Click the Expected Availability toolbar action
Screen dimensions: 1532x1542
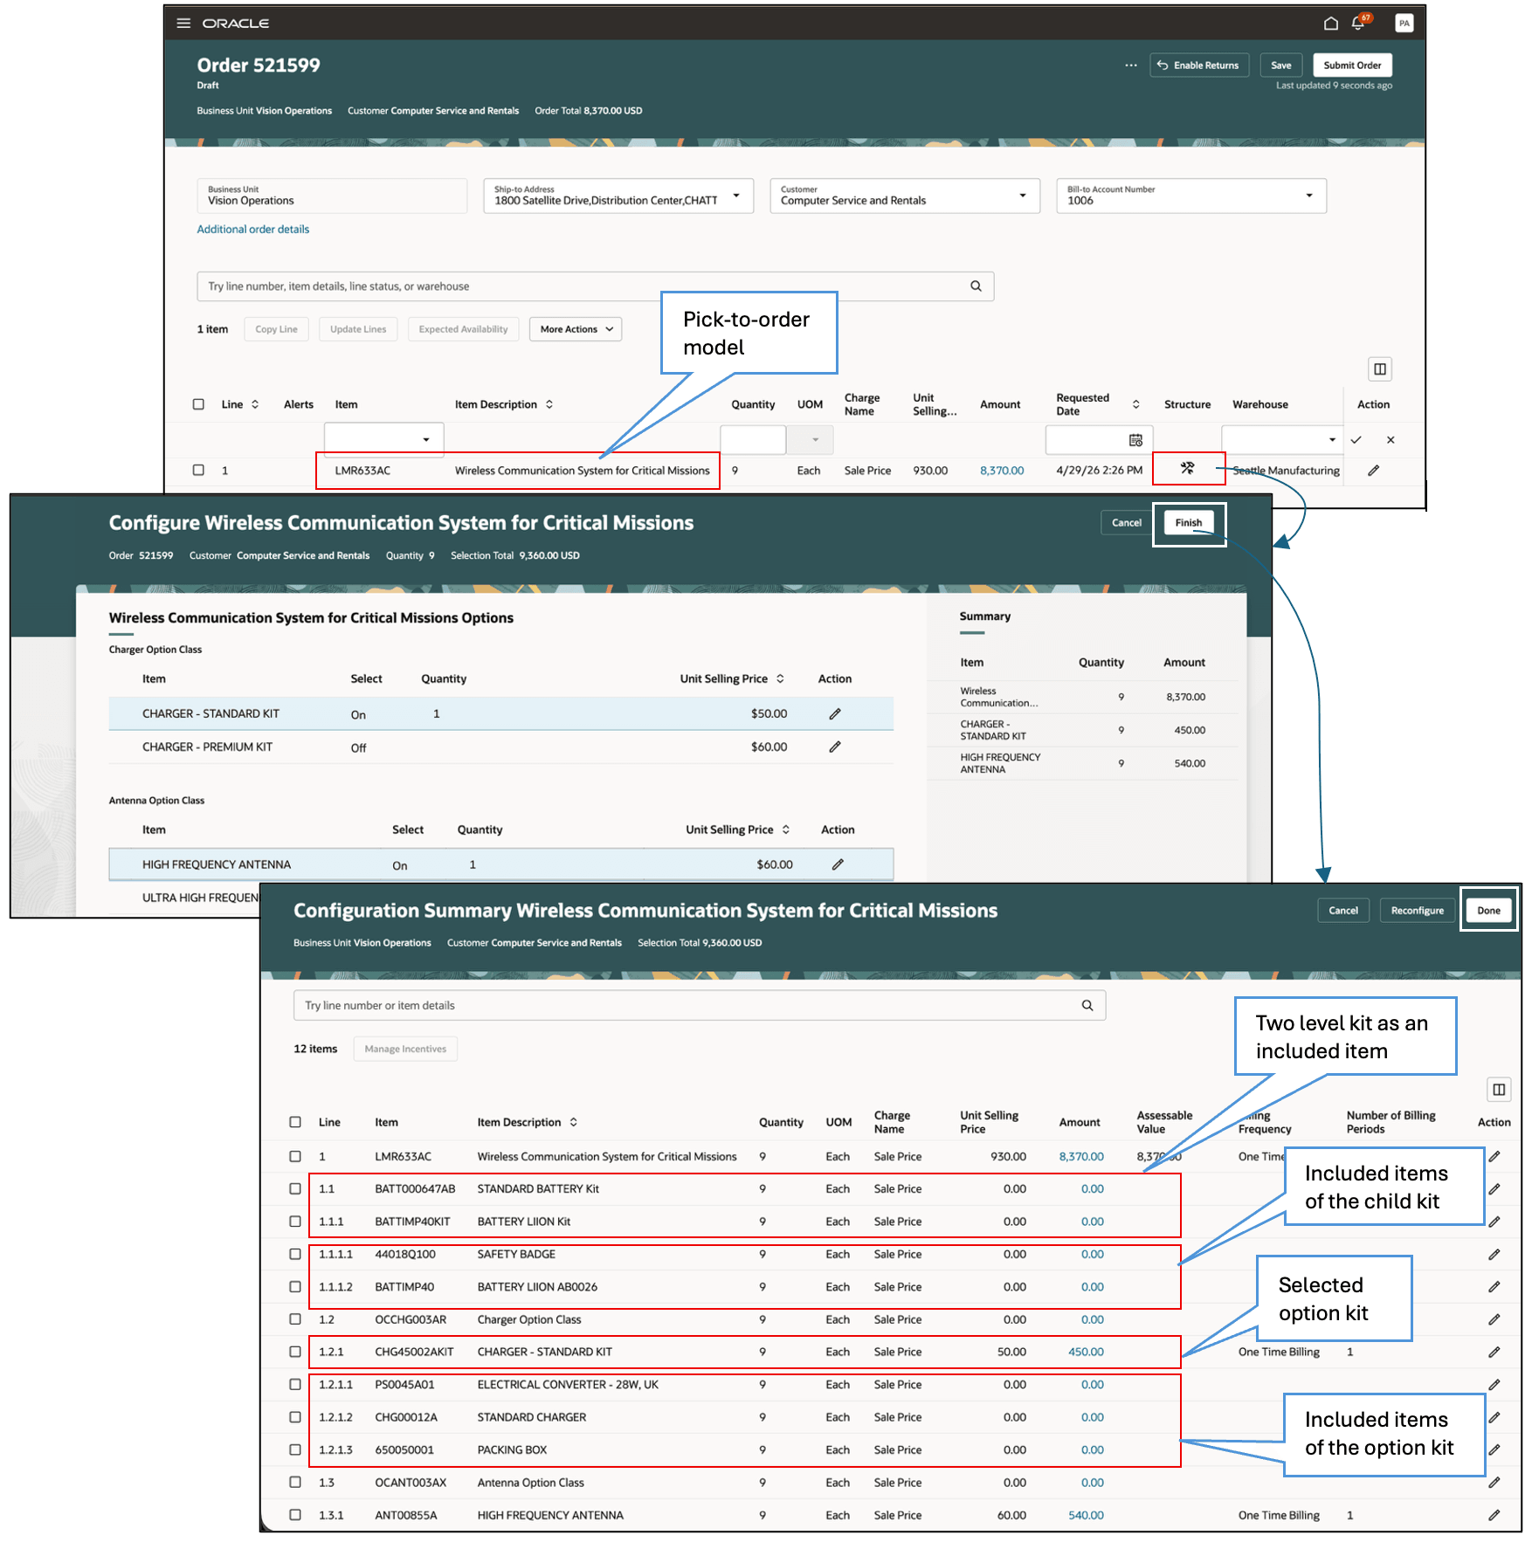463,329
